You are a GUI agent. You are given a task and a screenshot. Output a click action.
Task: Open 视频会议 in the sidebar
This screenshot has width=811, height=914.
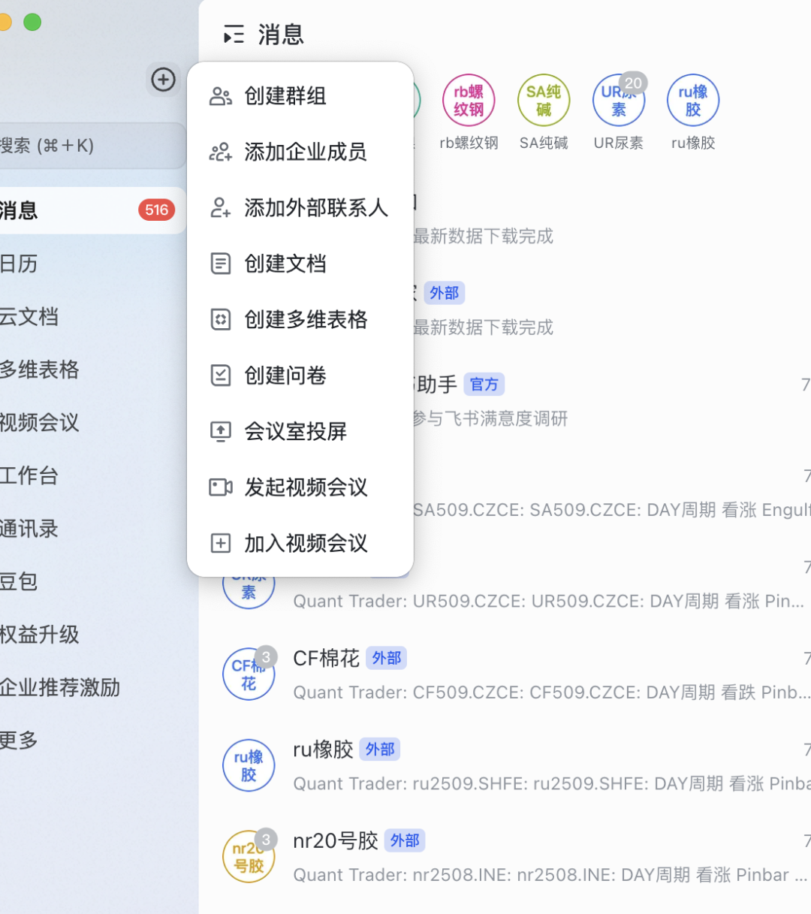(92, 422)
